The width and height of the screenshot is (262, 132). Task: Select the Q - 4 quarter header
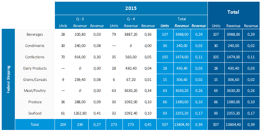[131, 19]
